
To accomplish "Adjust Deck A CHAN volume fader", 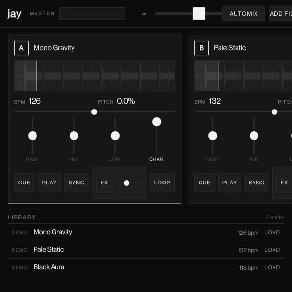I will 157,122.
